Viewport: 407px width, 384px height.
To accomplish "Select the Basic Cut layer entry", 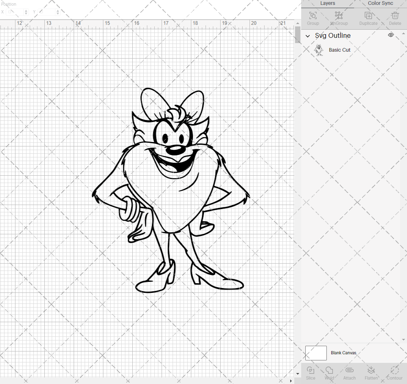I will click(339, 50).
